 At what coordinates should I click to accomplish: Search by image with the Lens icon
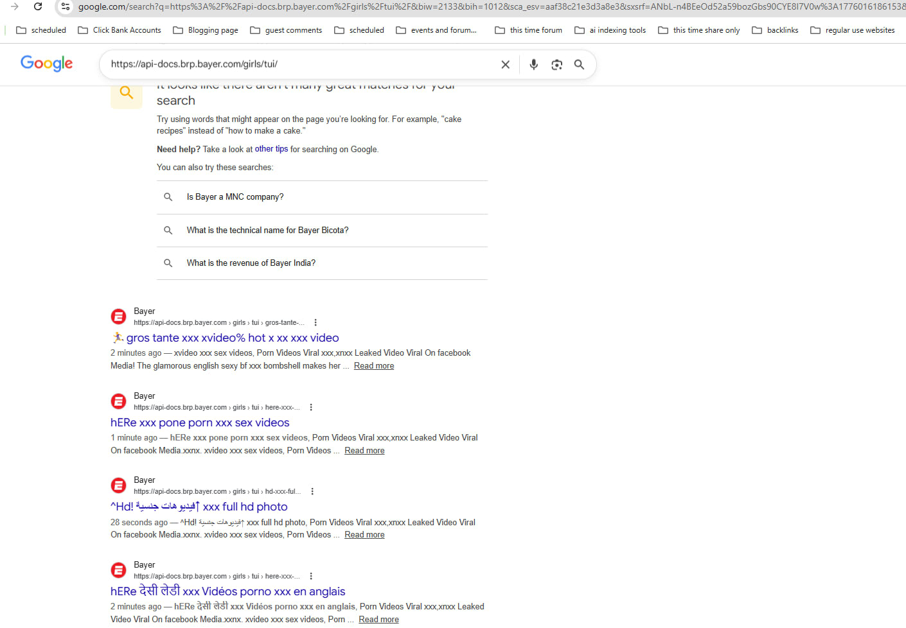pos(556,64)
